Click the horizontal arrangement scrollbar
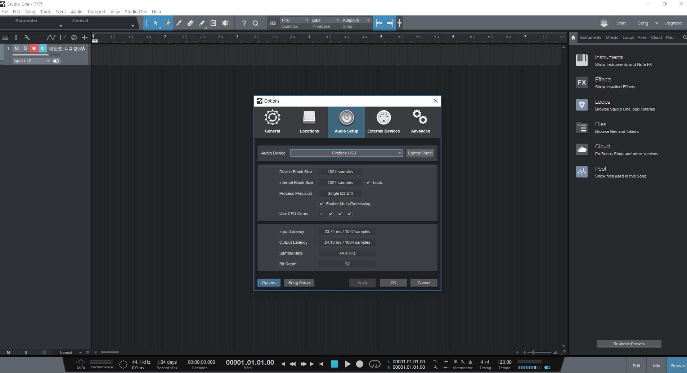Image resolution: width=687 pixels, height=373 pixels. pos(110,352)
